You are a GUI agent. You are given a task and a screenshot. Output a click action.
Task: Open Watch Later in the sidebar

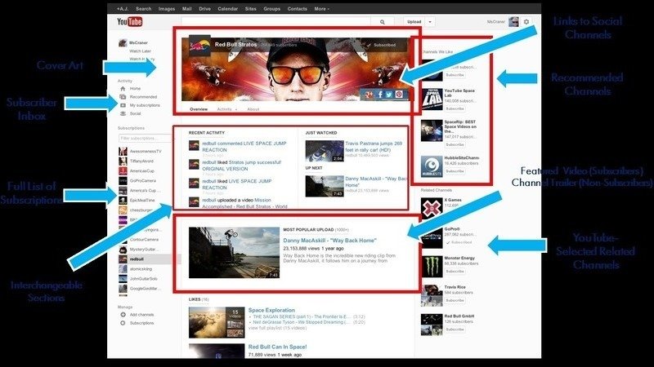(140, 51)
